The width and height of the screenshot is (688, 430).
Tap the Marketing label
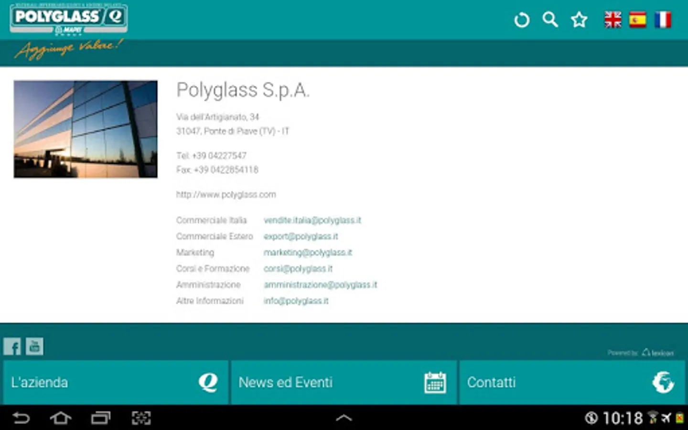click(x=195, y=252)
